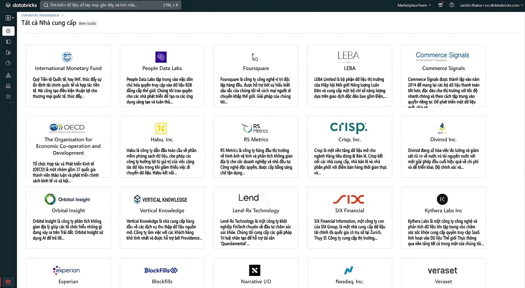Select the "Blockfills" title below the logo

pyautogui.click(x=162, y=282)
